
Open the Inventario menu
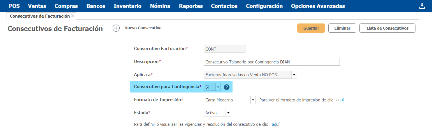(127, 6)
